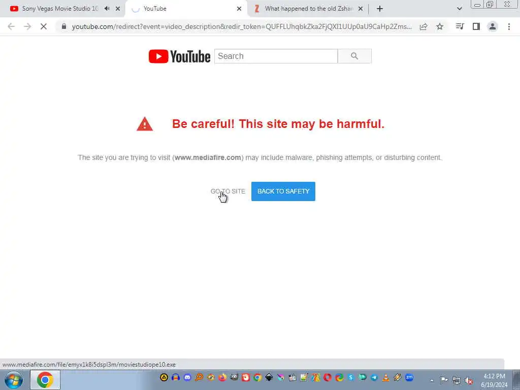
Task: Show hidden system tray icons
Action: 432,380
